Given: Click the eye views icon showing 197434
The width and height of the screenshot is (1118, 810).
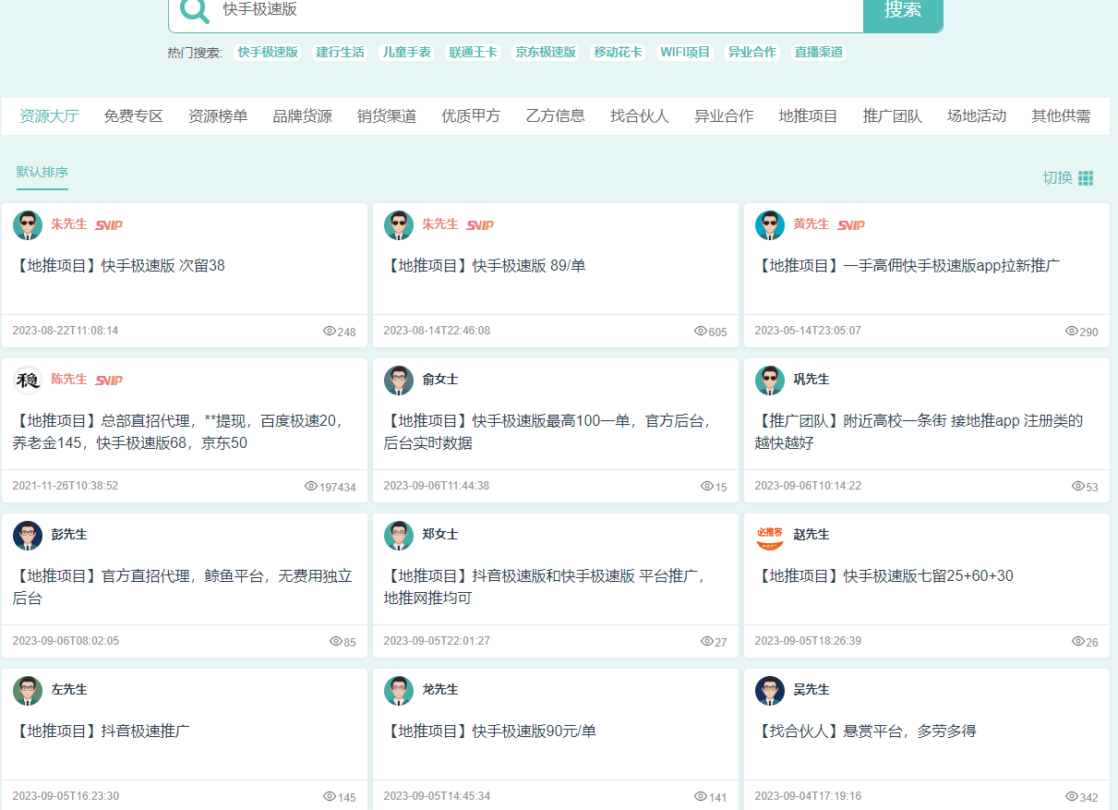Looking at the screenshot, I should 311,486.
